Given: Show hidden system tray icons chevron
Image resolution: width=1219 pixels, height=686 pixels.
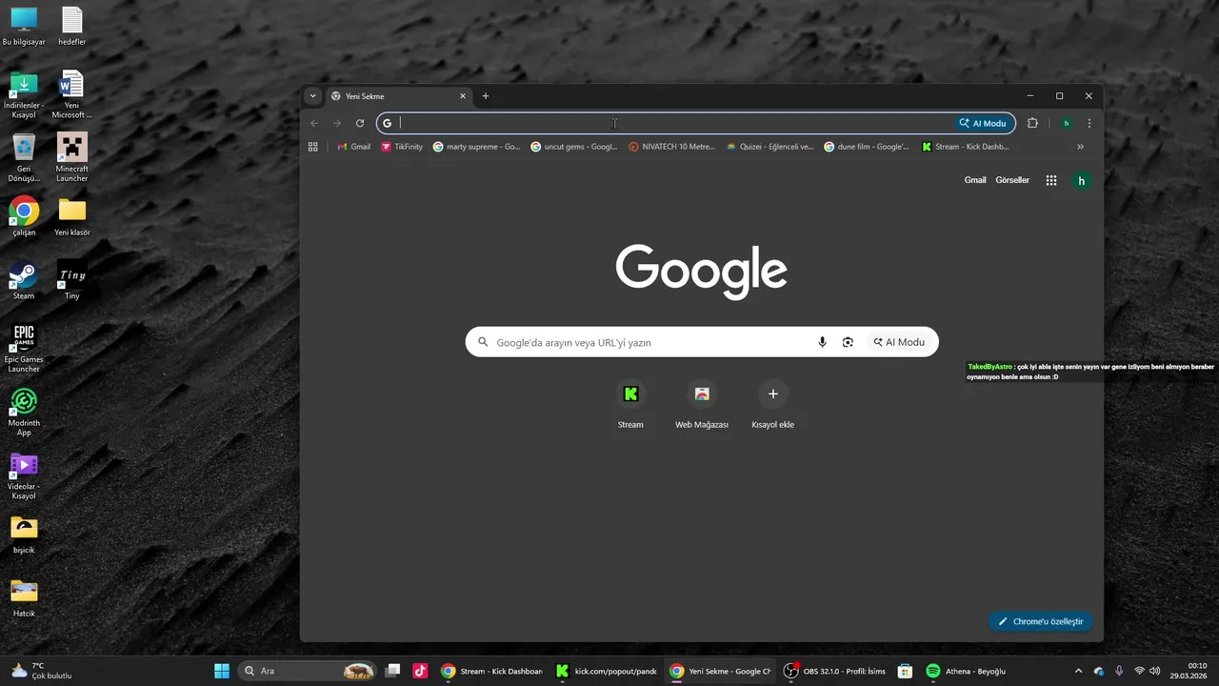Looking at the screenshot, I should point(1078,671).
